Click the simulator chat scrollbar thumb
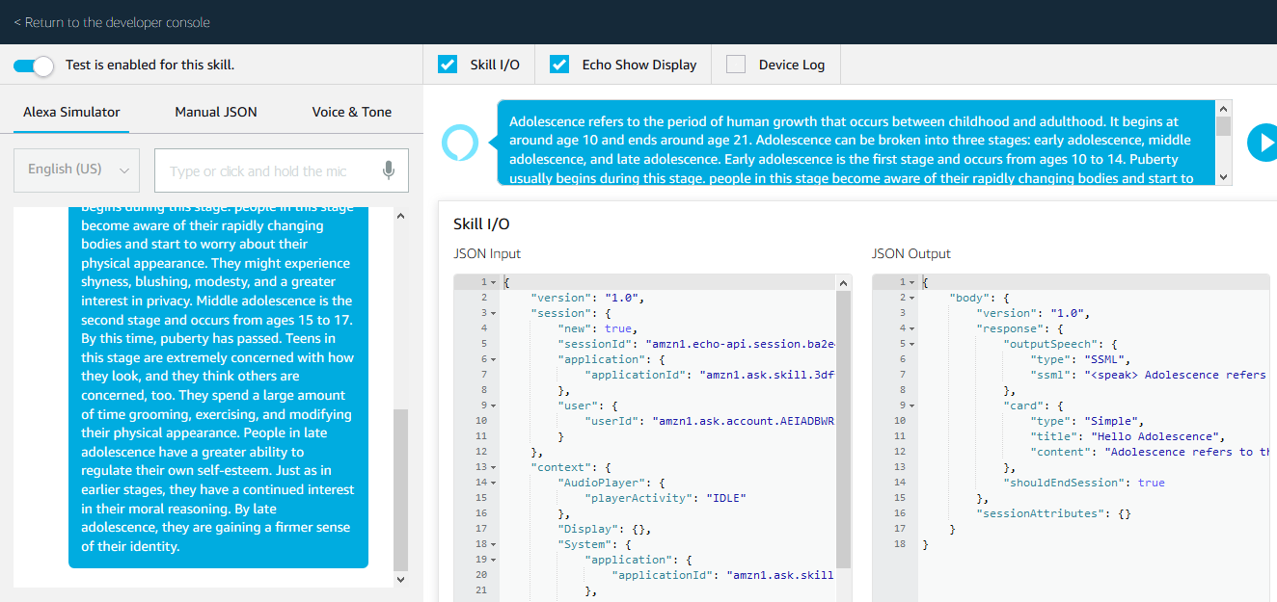Viewport: 1277px width, 602px height. [x=400, y=489]
